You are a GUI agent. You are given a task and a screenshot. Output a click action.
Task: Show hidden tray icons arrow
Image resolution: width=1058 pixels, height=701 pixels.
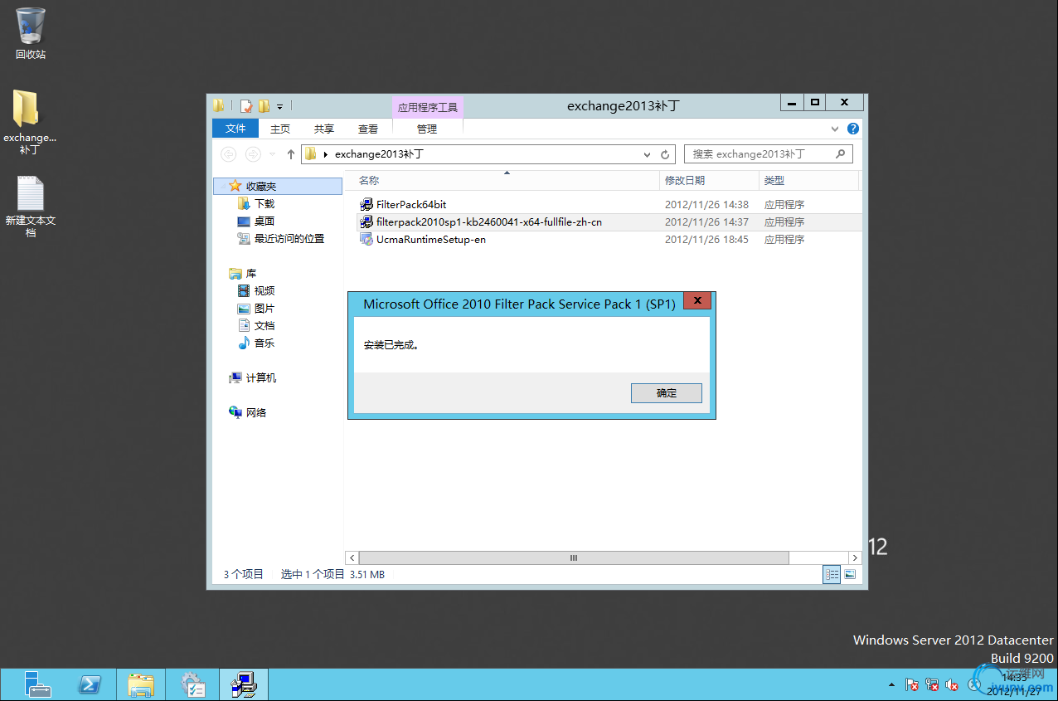point(892,685)
